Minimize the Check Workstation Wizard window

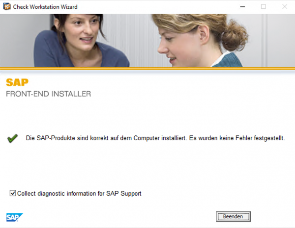pos(242,7)
